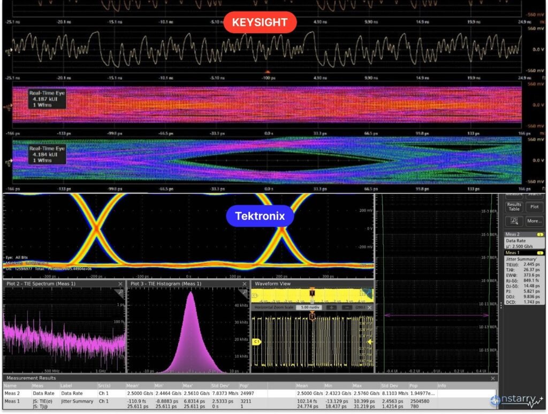Click the horizontal zoom plus button

click(x=332, y=307)
